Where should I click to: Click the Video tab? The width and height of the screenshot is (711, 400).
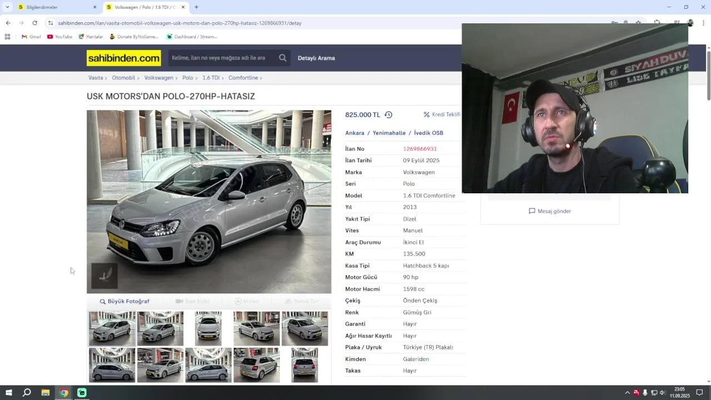coord(247,301)
